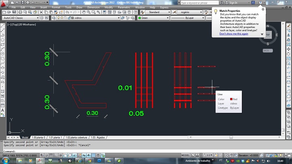Click the keyword search input field
The height and width of the screenshot is (164, 292).
199,3
